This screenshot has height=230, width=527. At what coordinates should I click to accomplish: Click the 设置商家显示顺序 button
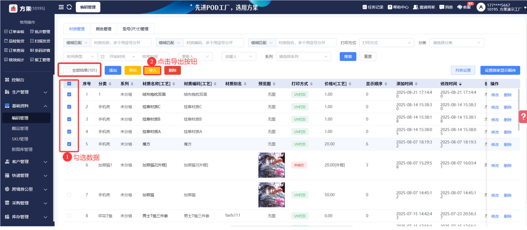(x=500, y=70)
